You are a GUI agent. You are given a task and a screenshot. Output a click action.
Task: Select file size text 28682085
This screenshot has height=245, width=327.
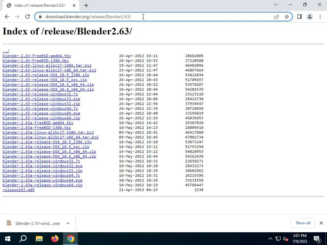pyautogui.click(x=194, y=56)
